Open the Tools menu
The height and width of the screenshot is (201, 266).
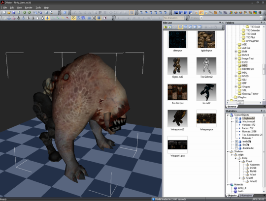(x=38, y=7)
